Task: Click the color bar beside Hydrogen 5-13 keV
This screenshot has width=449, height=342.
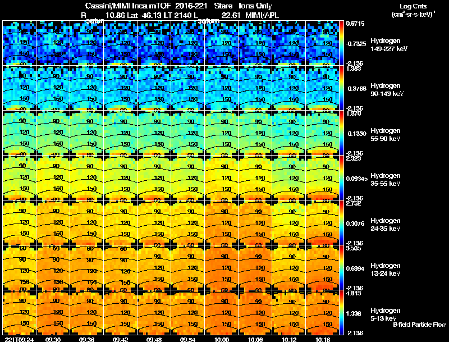Action: [x=341, y=312]
